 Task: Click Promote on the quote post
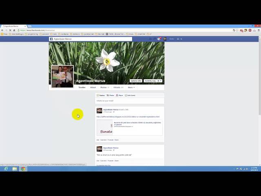(111, 160)
